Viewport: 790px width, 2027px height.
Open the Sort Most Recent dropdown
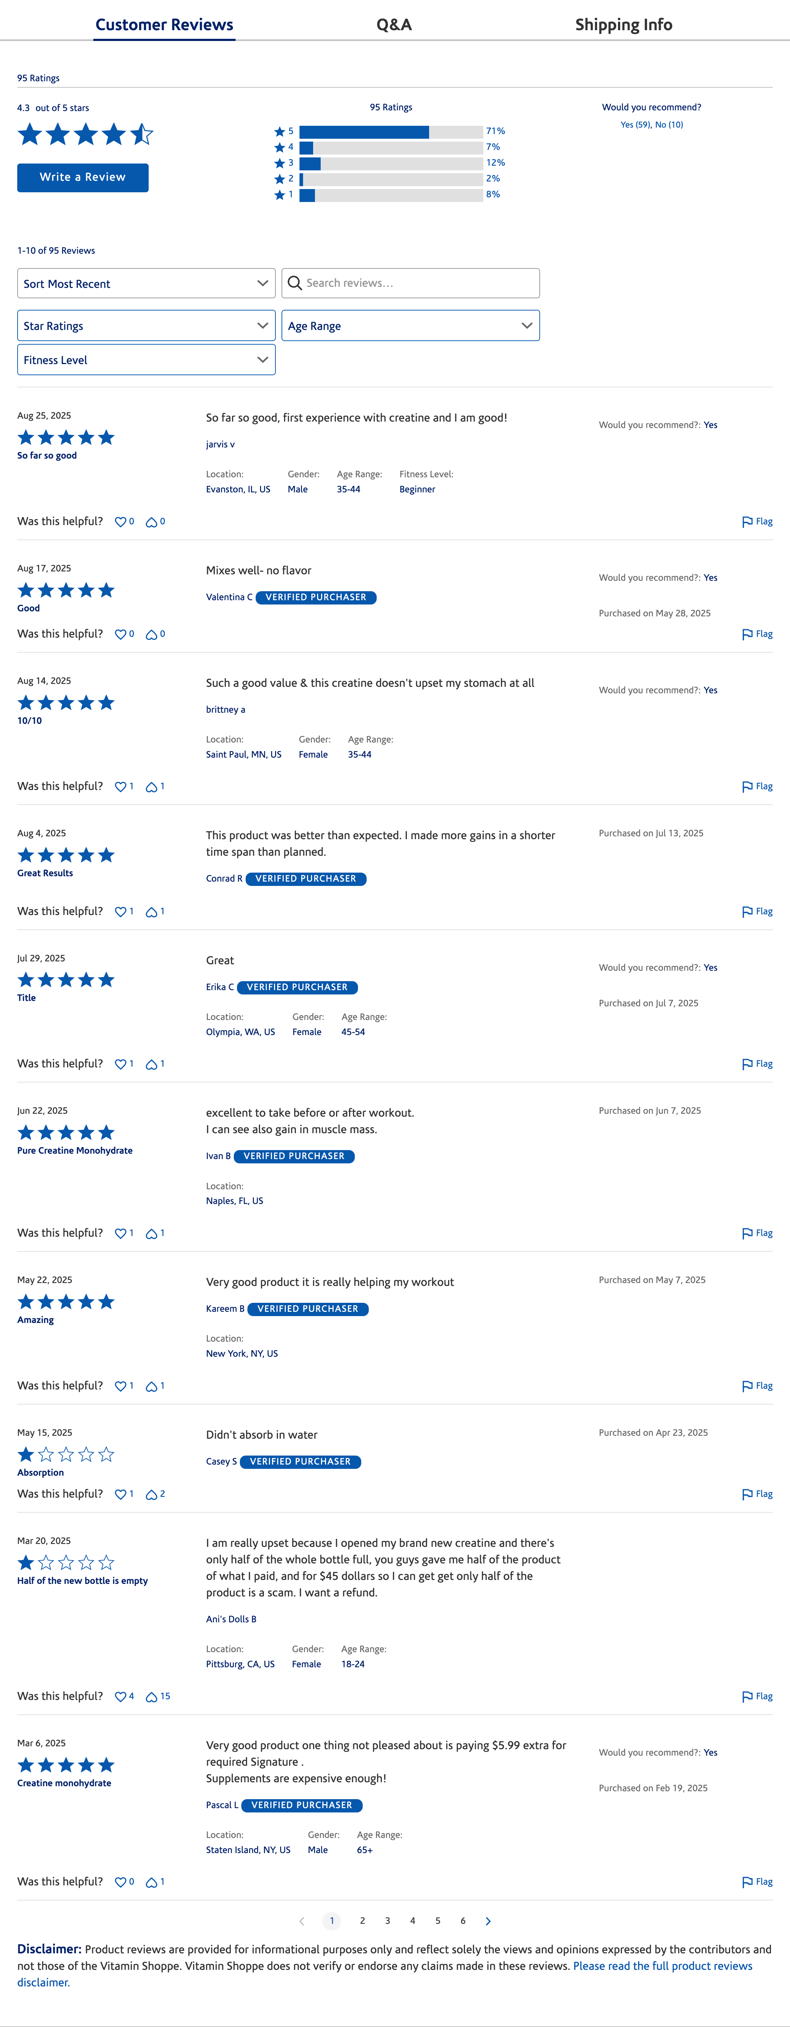[x=145, y=282]
